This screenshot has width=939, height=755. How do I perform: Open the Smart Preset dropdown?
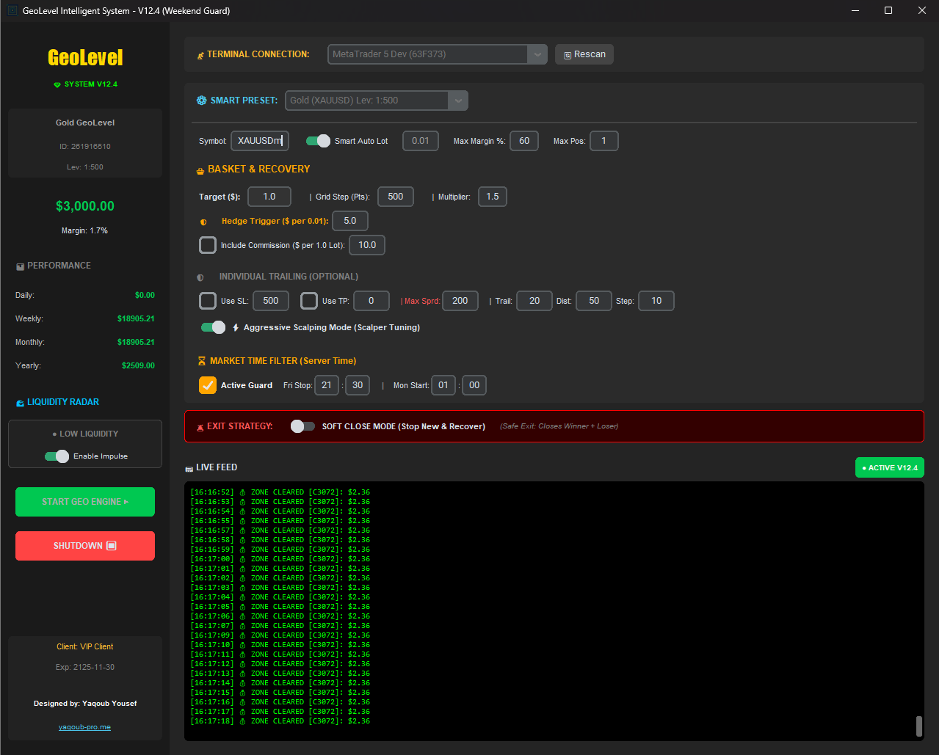coord(457,100)
